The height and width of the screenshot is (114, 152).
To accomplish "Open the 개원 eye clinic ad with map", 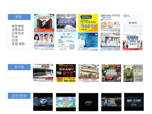I will (66, 41).
